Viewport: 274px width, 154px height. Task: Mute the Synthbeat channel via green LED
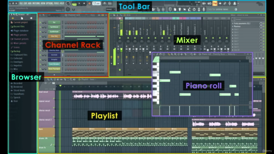click(40, 27)
